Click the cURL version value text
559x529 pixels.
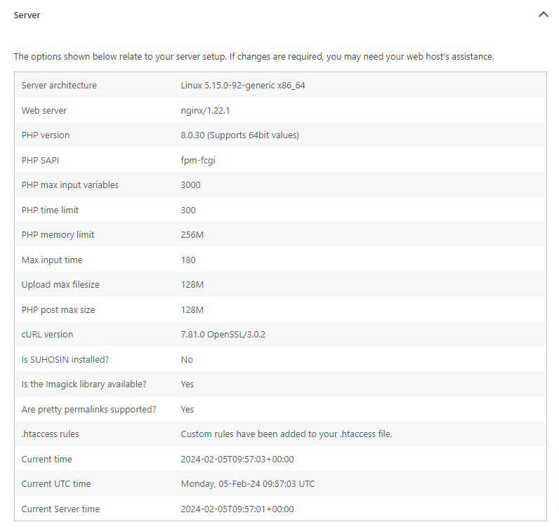tap(223, 335)
